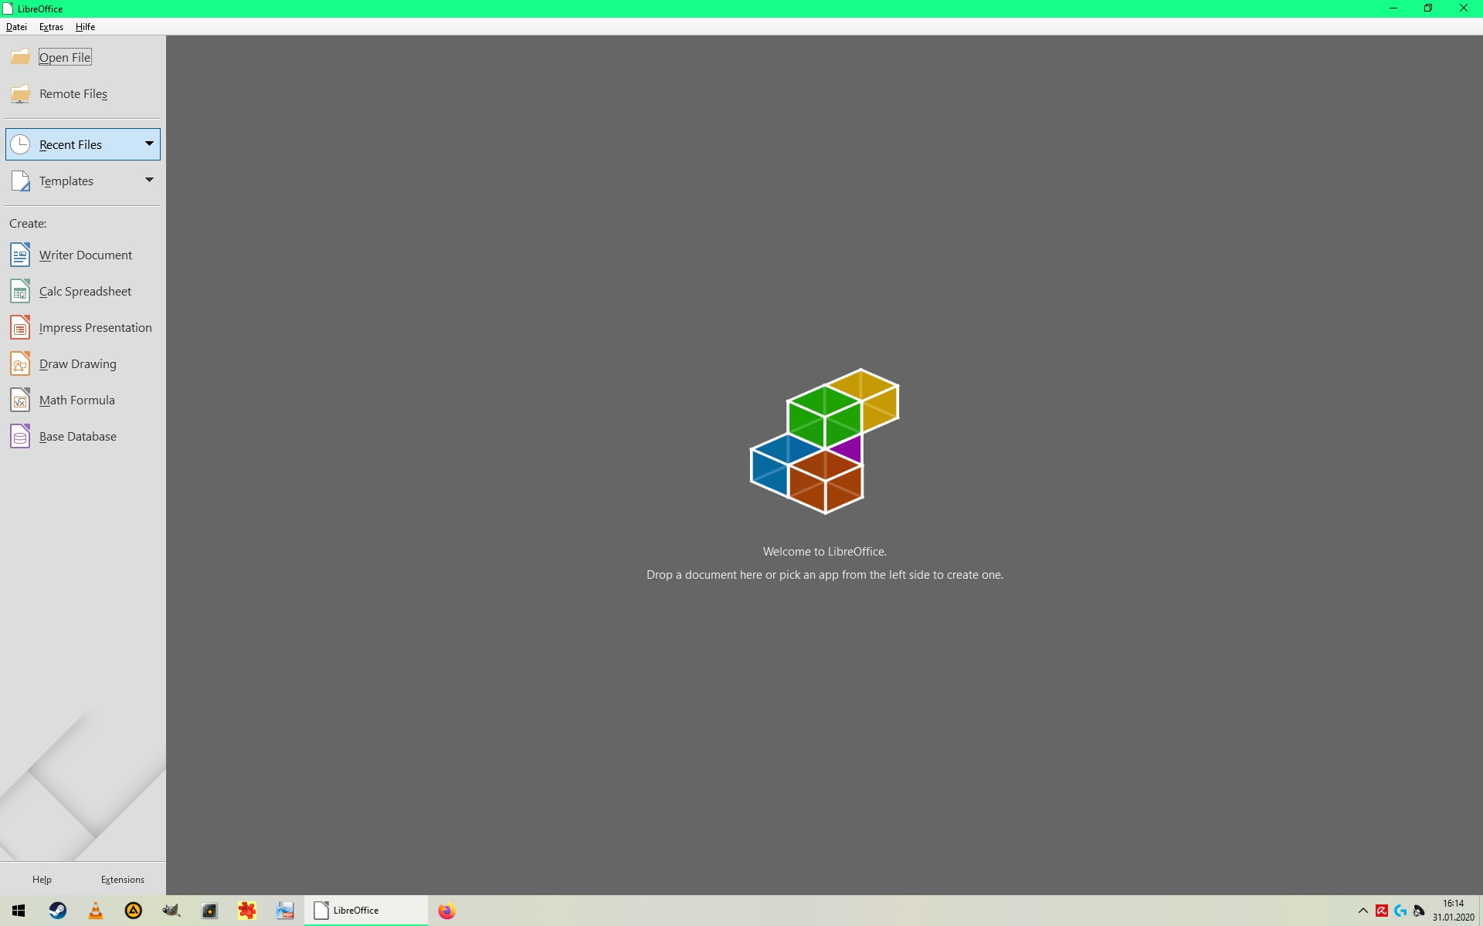Click the red tray icon
This screenshot has width=1483, height=926.
pos(1382,911)
